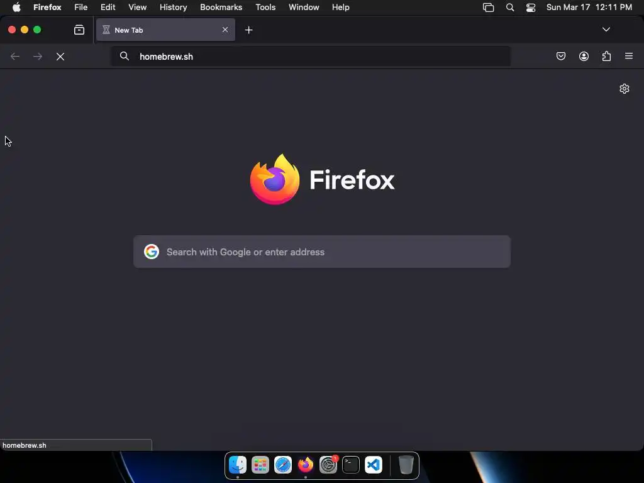Open the Apple menu
Screen dimensions: 644x483
click(x=16, y=8)
